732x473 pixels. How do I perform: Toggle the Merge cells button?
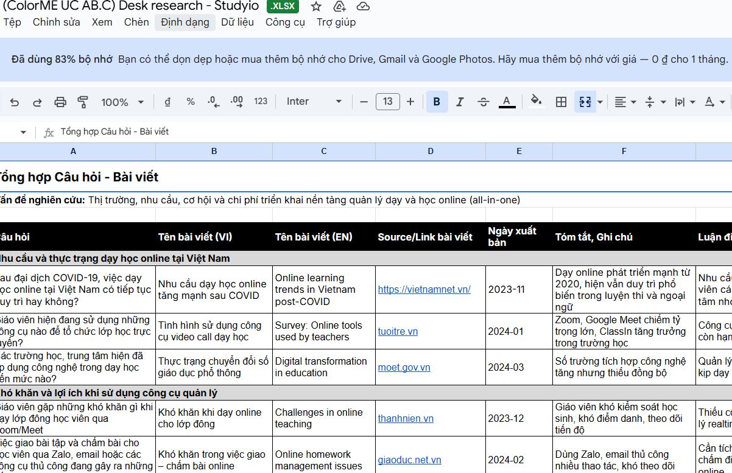click(585, 102)
